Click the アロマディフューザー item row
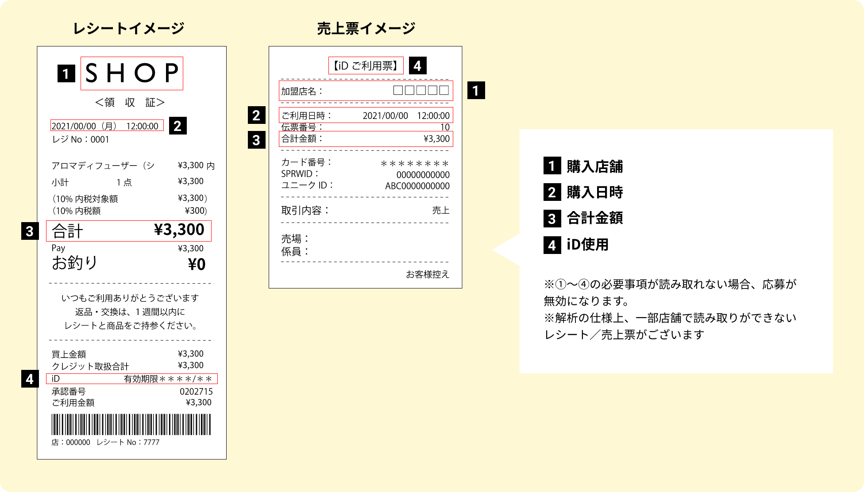This screenshot has width=864, height=492. click(x=133, y=165)
